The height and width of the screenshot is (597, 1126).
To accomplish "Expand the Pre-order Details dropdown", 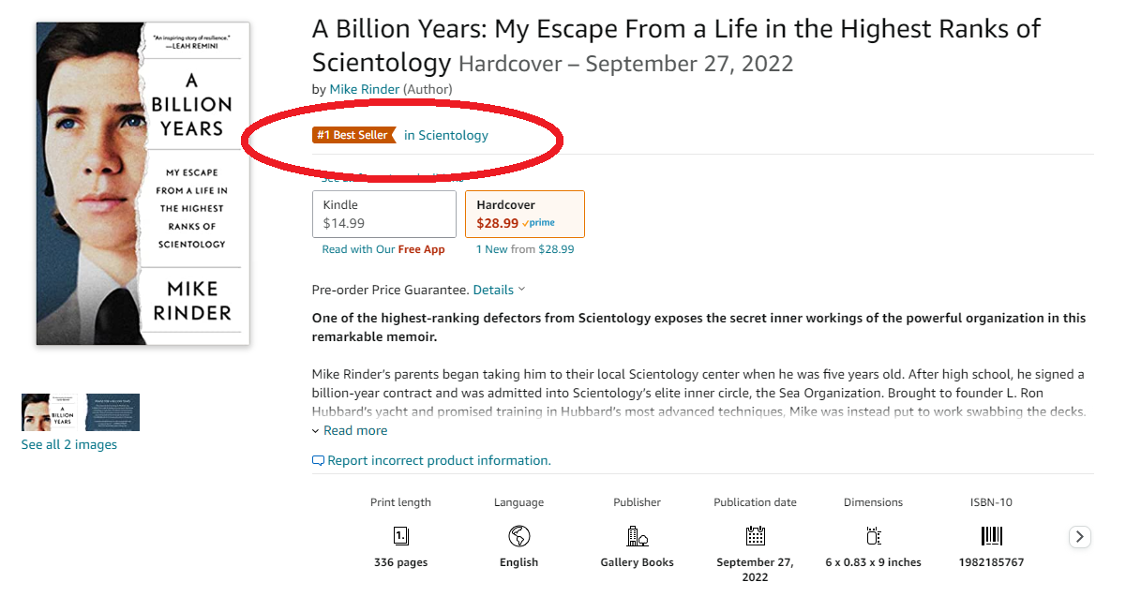I will pos(498,290).
